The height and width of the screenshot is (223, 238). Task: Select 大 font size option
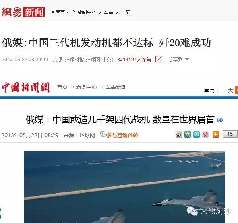[x=230, y=91]
